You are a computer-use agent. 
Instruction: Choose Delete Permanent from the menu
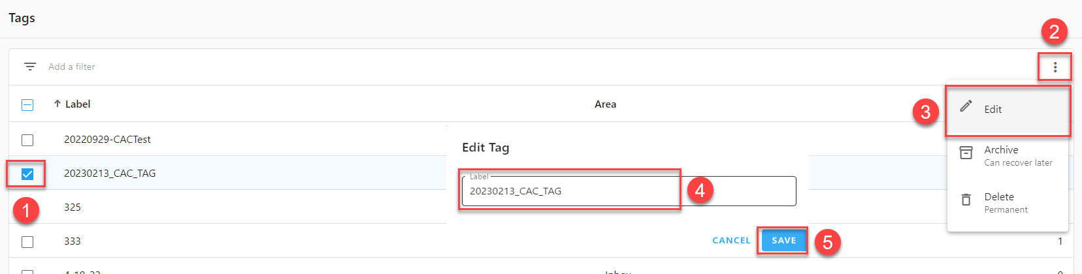(x=1000, y=197)
